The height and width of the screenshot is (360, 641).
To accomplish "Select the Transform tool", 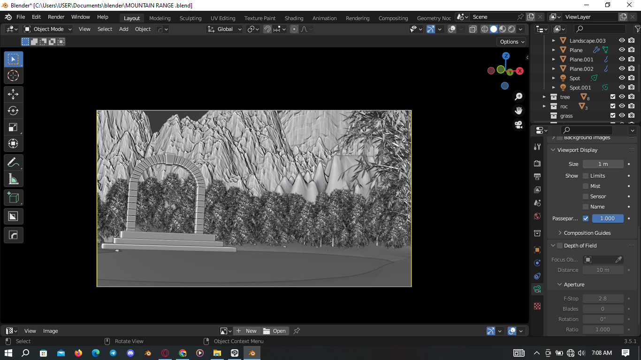I will point(13,143).
